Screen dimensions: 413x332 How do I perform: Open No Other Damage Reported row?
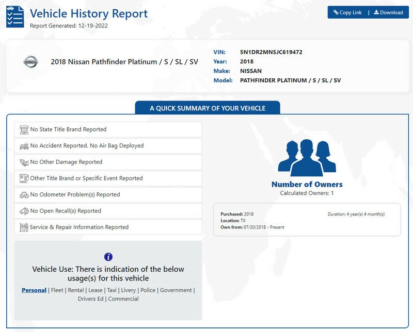pyautogui.click(x=108, y=162)
